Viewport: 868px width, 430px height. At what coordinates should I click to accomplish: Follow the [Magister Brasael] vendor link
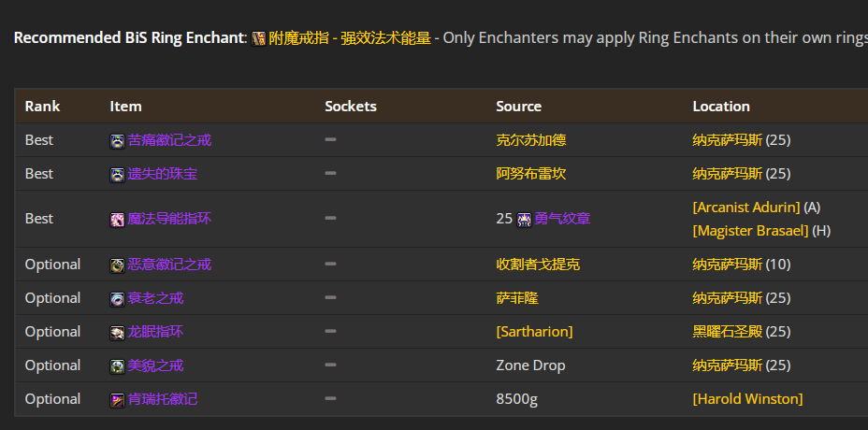751,231
